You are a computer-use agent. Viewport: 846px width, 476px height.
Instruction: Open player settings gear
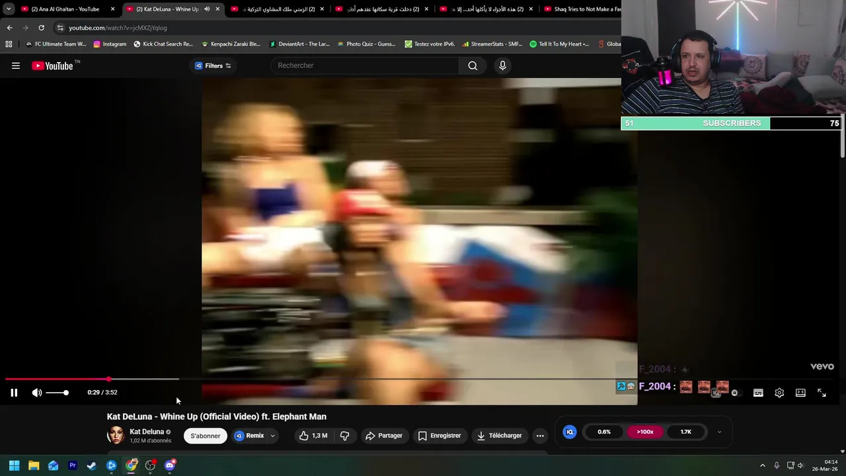[x=779, y=393]
